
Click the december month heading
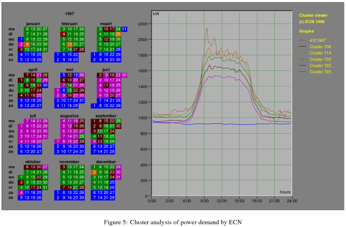[x=106, y=161]
